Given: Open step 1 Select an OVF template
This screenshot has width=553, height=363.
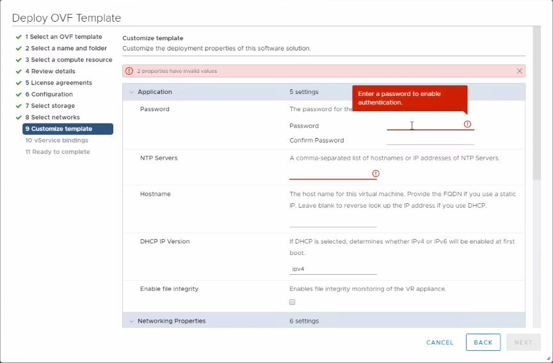Looking at the screenshot, I should coord(63,37).
